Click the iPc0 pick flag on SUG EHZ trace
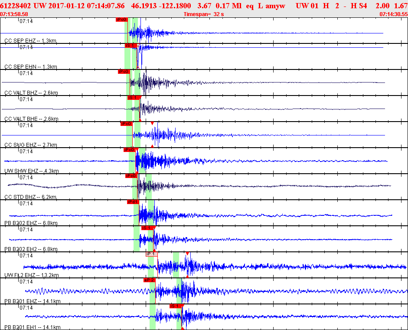Image resolution: width=408 pixels, height=330 pixels. (x=126, y=124)
